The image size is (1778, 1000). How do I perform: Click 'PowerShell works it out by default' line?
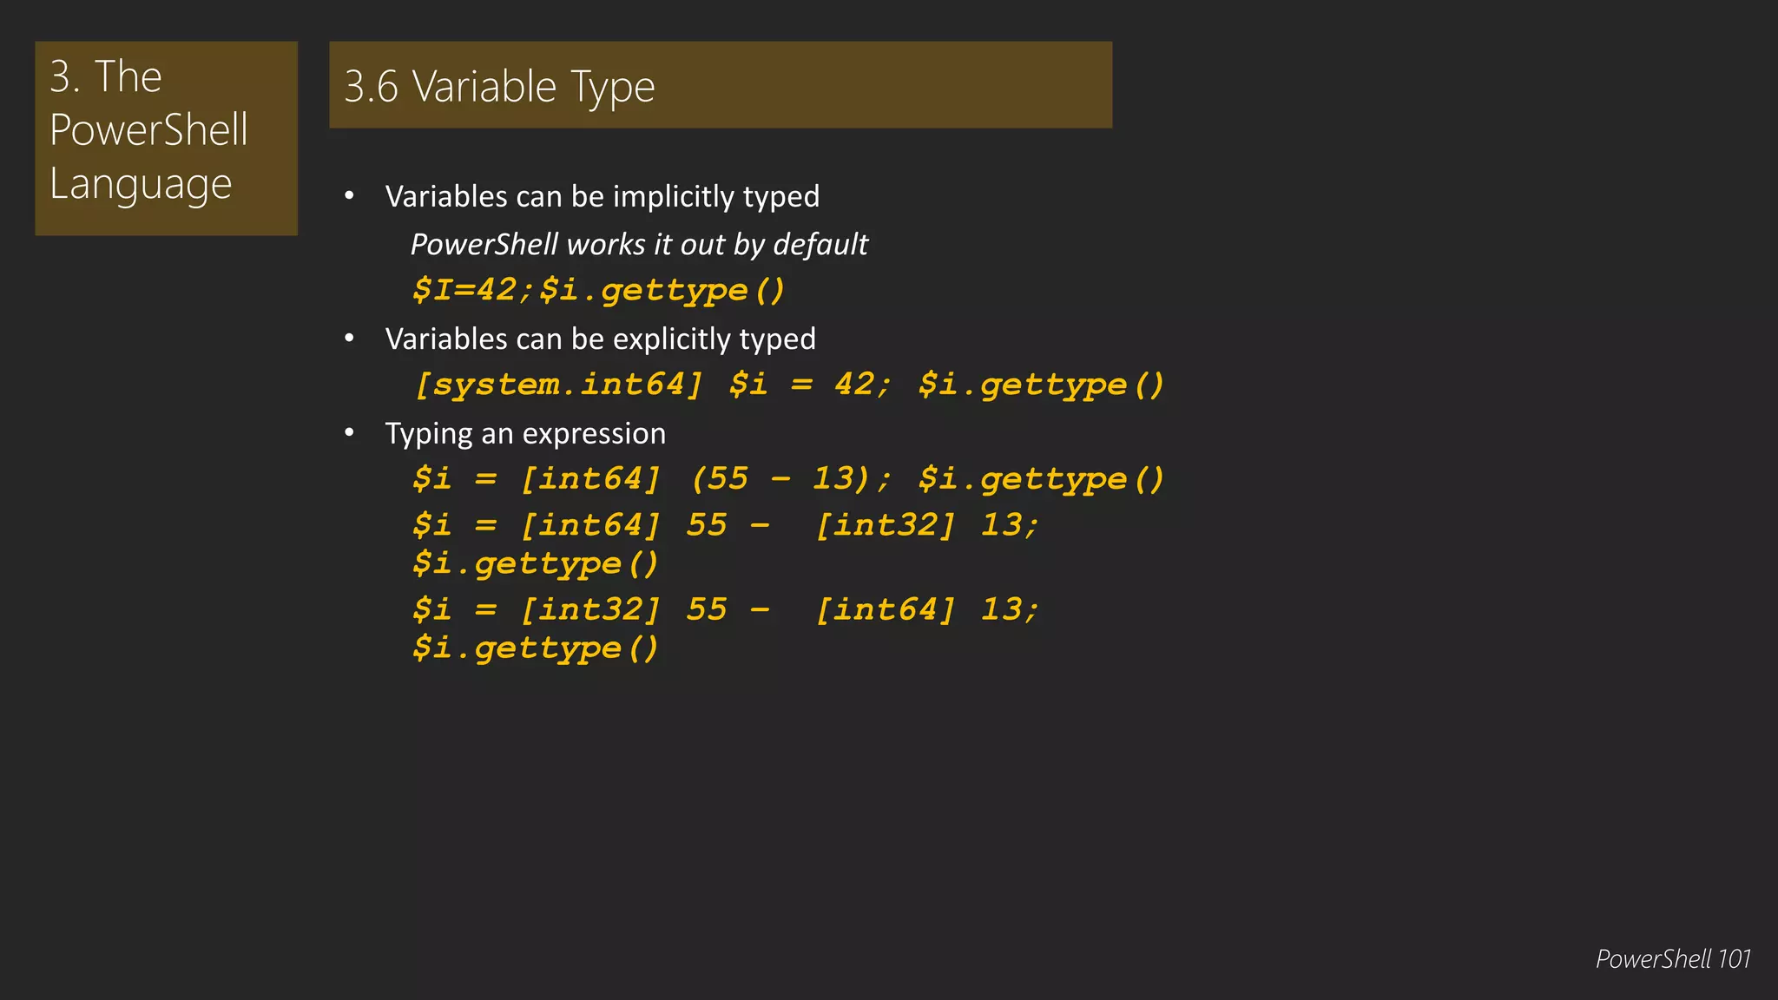click(639, 245)
